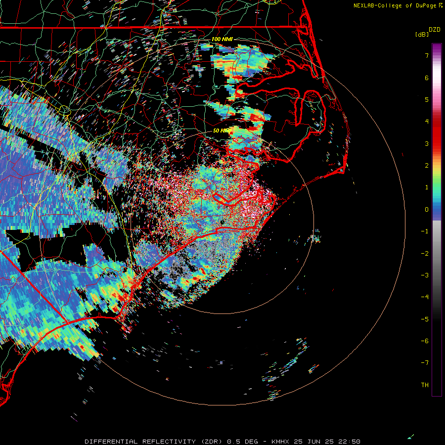
Task: Click the -3 dB value on color scale
Action: click(425, 275)
